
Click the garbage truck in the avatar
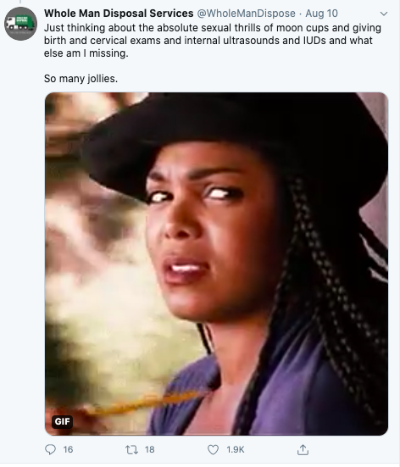[20, 23]
